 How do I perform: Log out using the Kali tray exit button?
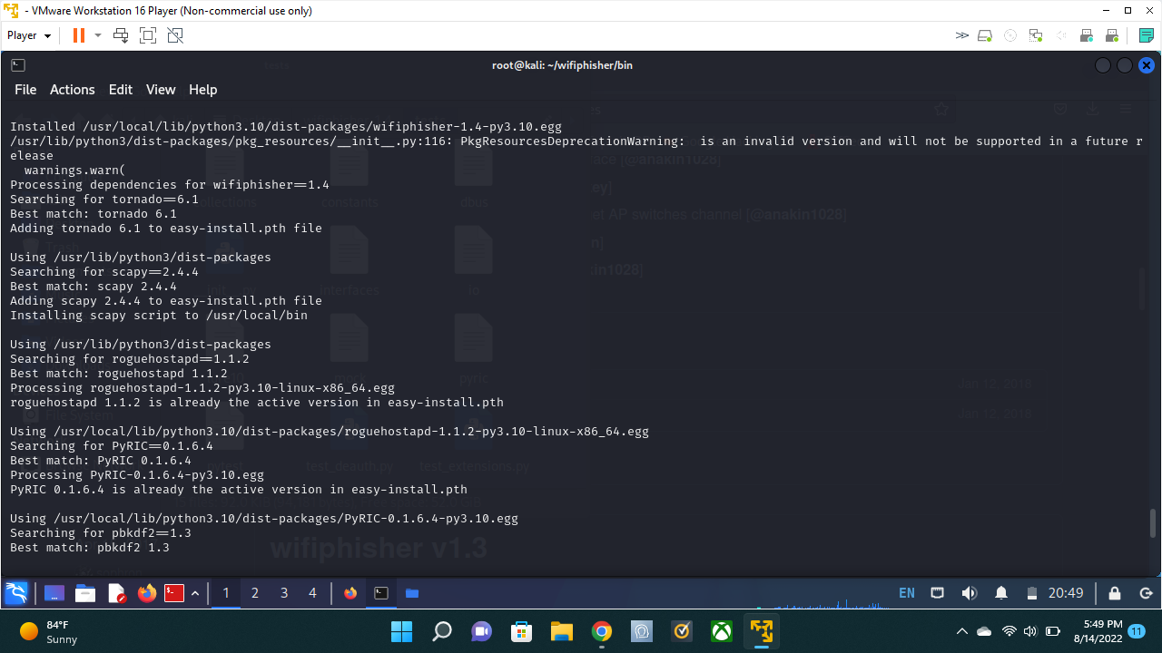click(x=1146, y=593)
